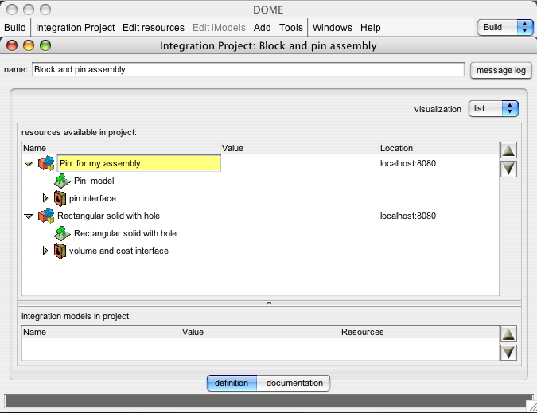The height and width of the screenshot is (413, 537).
Task: Open the Edit resources menu
Action: [x=154, y=27]
